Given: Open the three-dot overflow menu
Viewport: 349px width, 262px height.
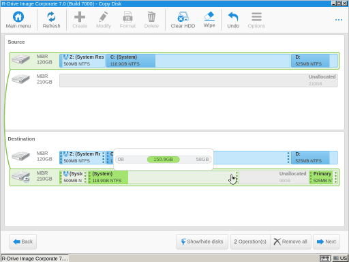Looking at the screenshot, I should (339, 20).
